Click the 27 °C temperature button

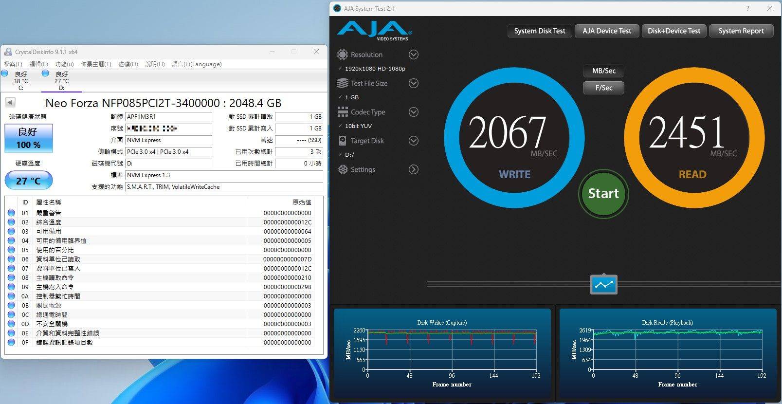pyautogui.click(x=29, y=181)
